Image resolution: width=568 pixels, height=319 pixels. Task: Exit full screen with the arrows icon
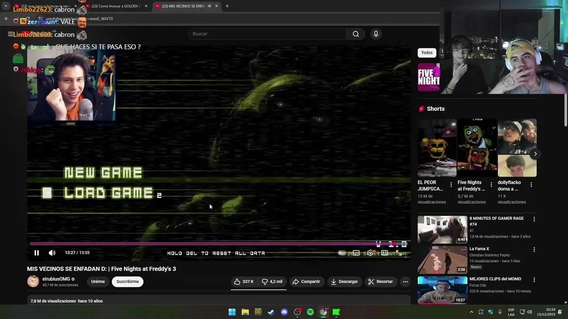398,253
